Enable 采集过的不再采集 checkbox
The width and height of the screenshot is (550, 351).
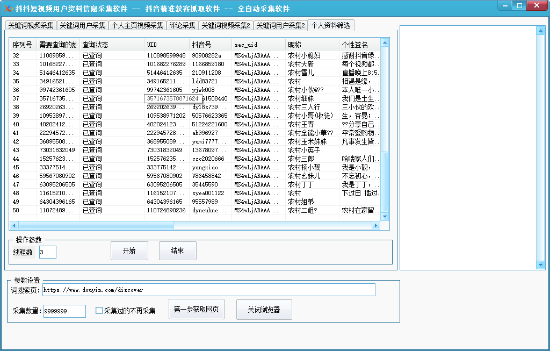pyautogui.click(x=99, y=310)
